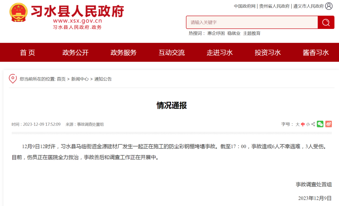The image size is (339, 206).
Task: Follow the 新闻中心 breadcrumb link
Action: point(80,79)
